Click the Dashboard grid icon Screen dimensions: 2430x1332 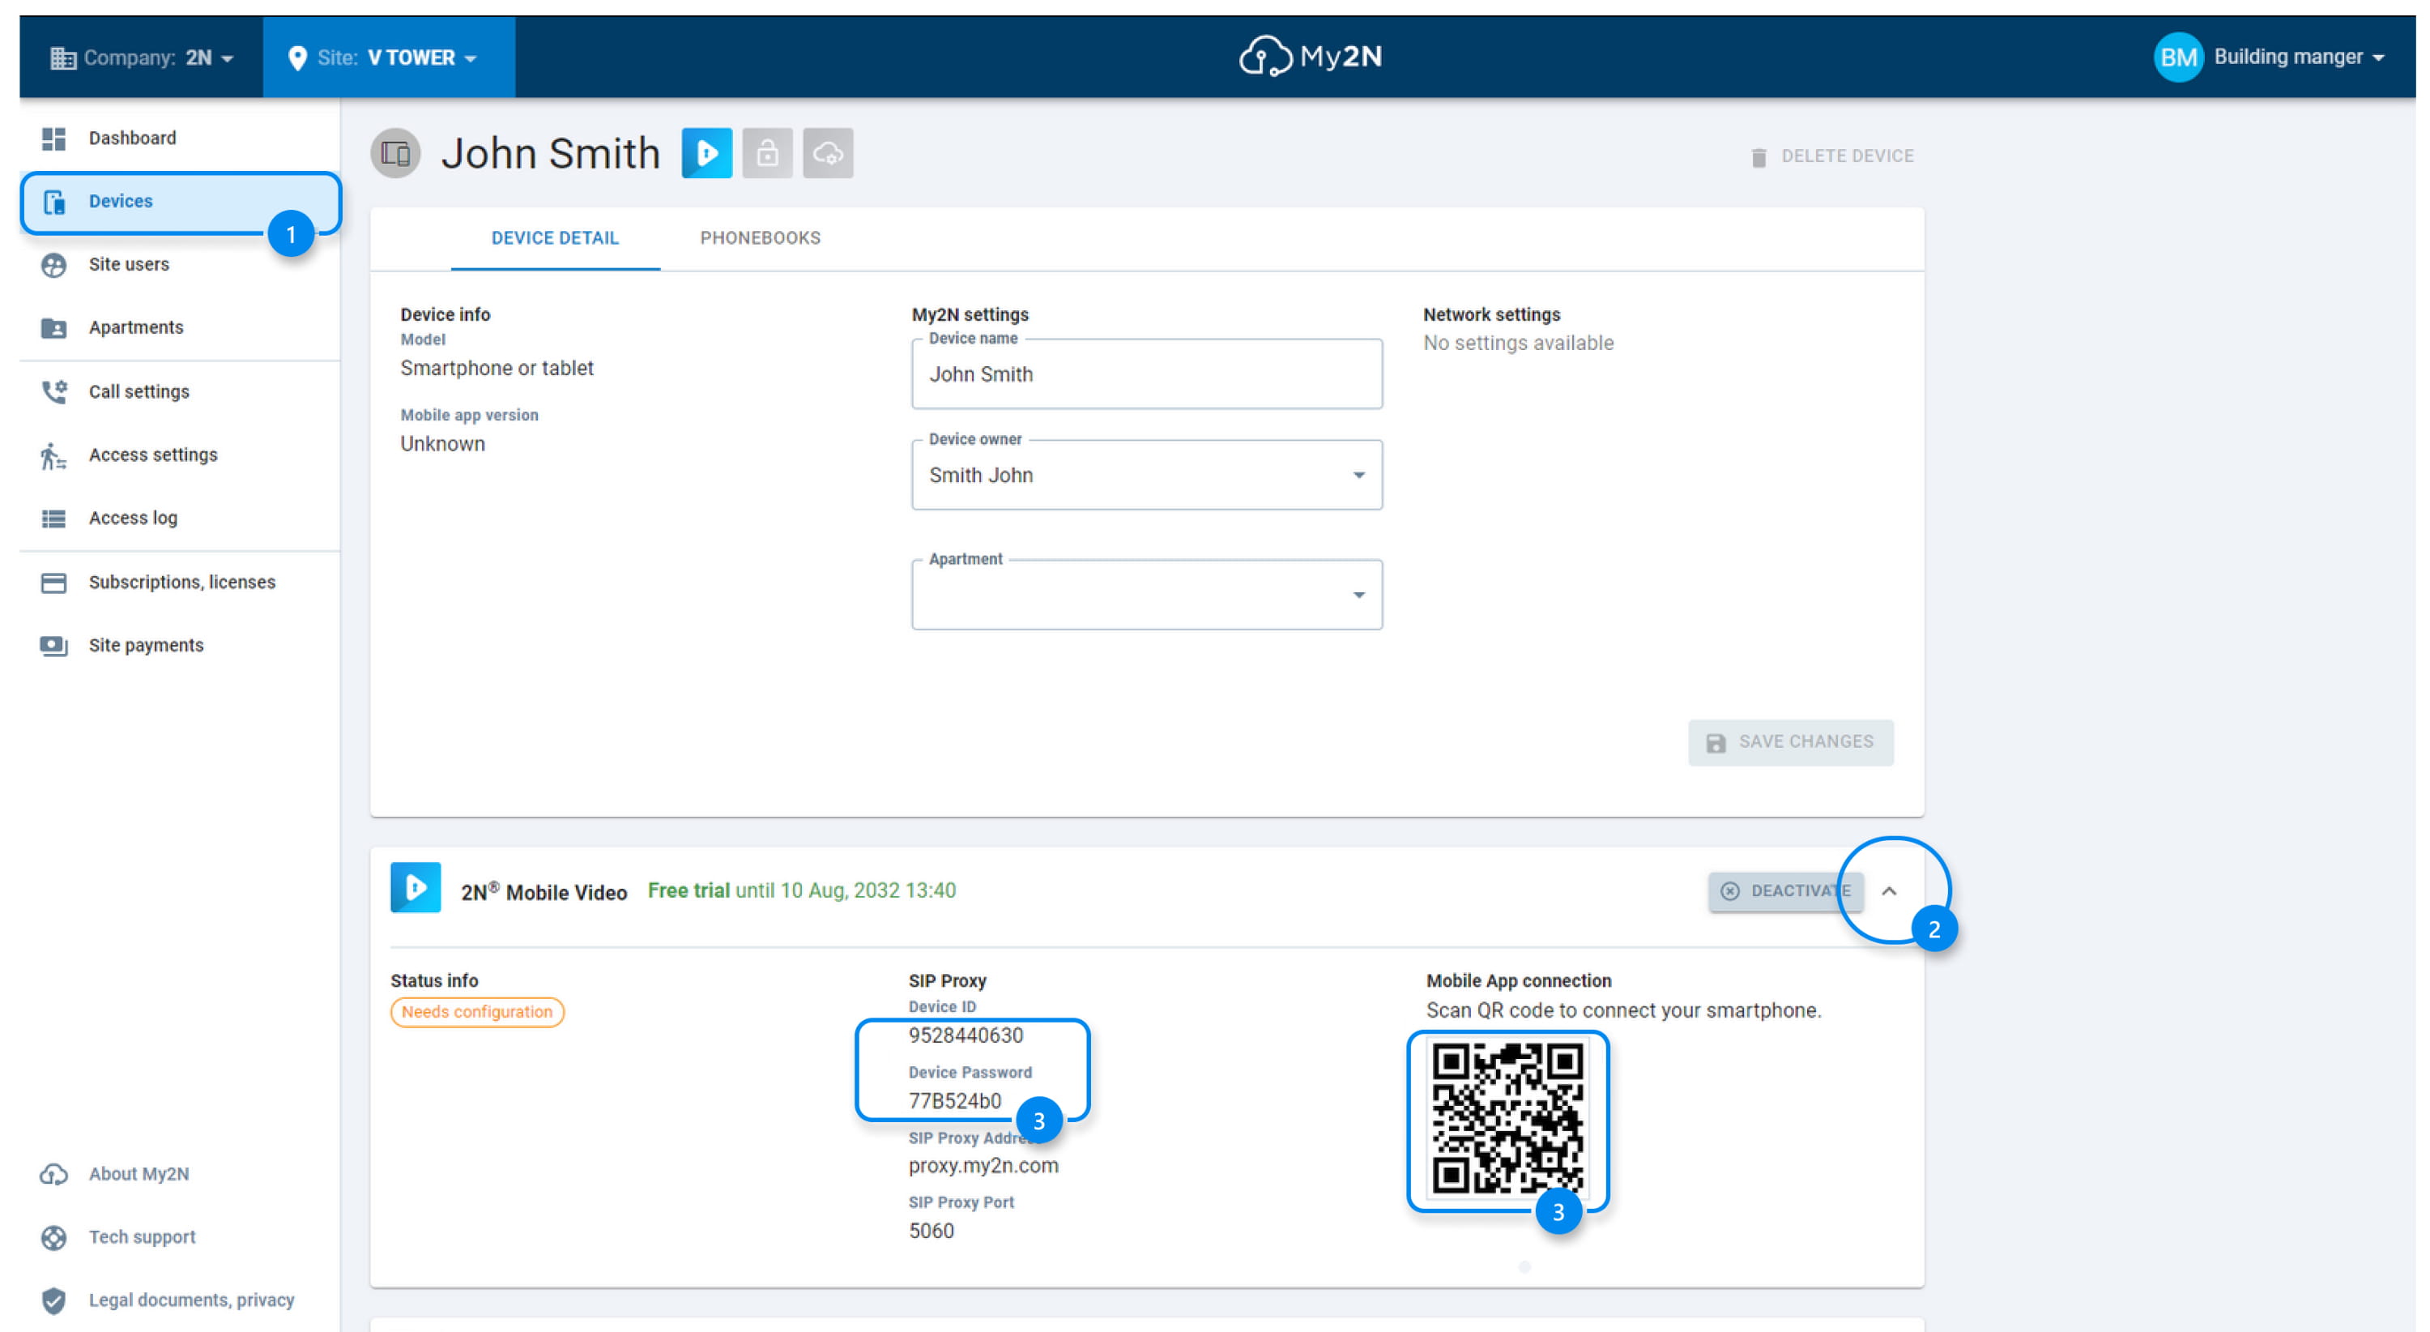coord(53,139)
